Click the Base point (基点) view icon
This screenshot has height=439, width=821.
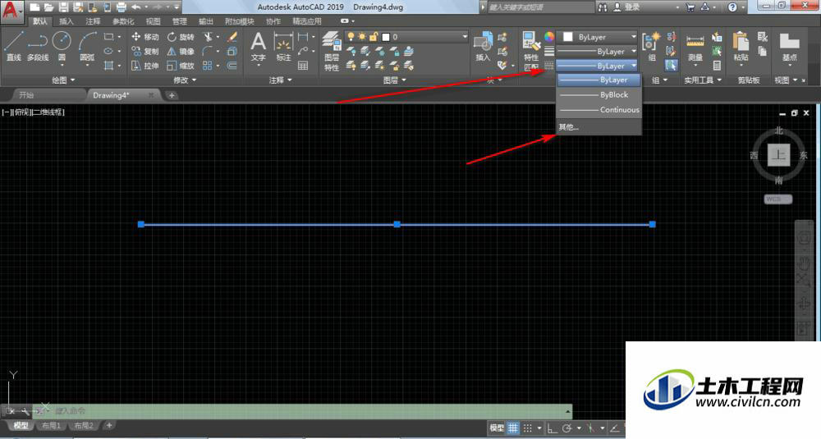pyautogui.click(x=789, y=46)
